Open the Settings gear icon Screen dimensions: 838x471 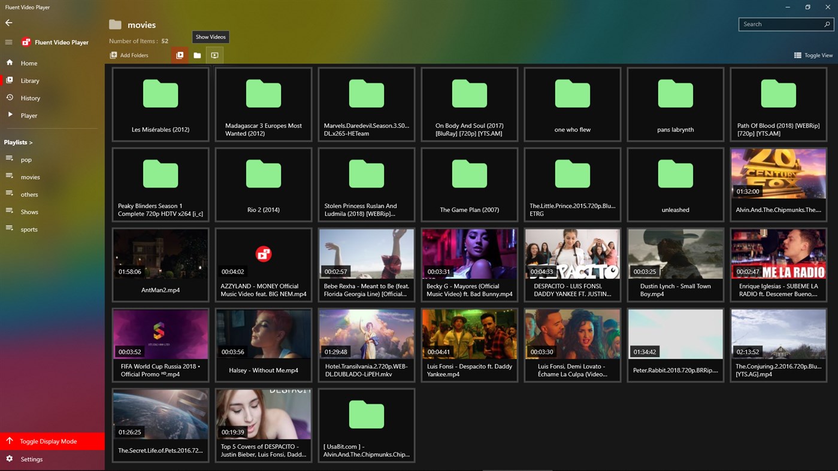(10, 459)
